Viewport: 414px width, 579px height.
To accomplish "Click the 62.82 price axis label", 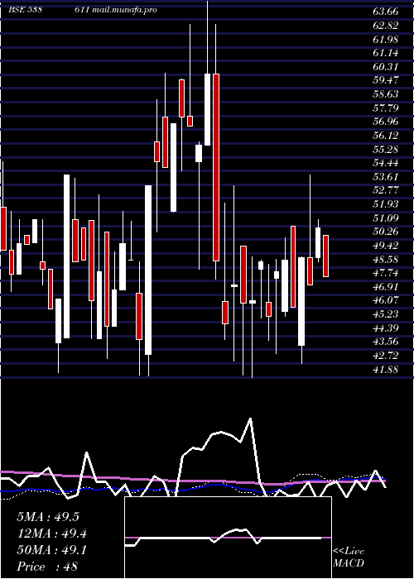I will coord(386,26).
